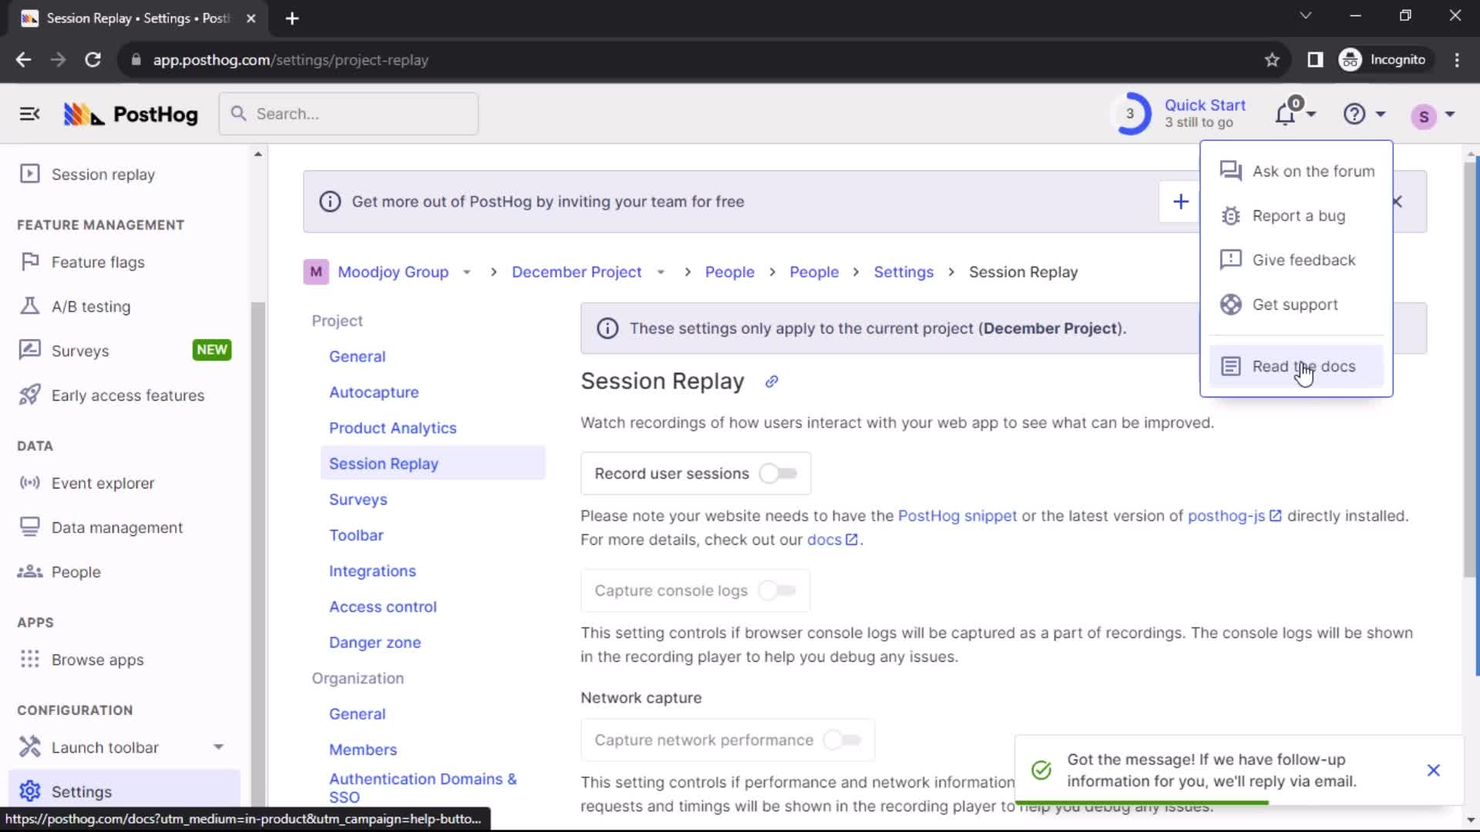Click the PostHog hedgehog logo

click(x=83, y=114)
